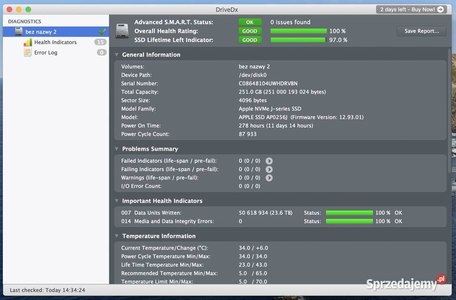Open Error Log in sidebar
The height and width of the screenshot is (300, 456).
click(x=46, y=53)
